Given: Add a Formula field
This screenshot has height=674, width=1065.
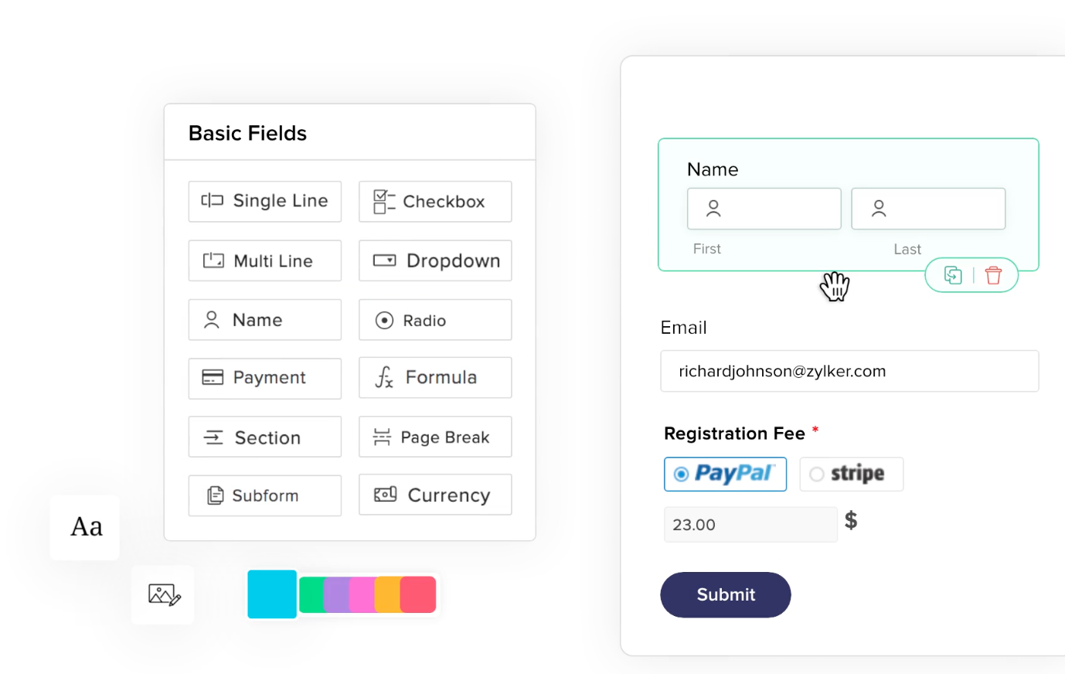Looking at the screenshot, I should click(434, 378).
